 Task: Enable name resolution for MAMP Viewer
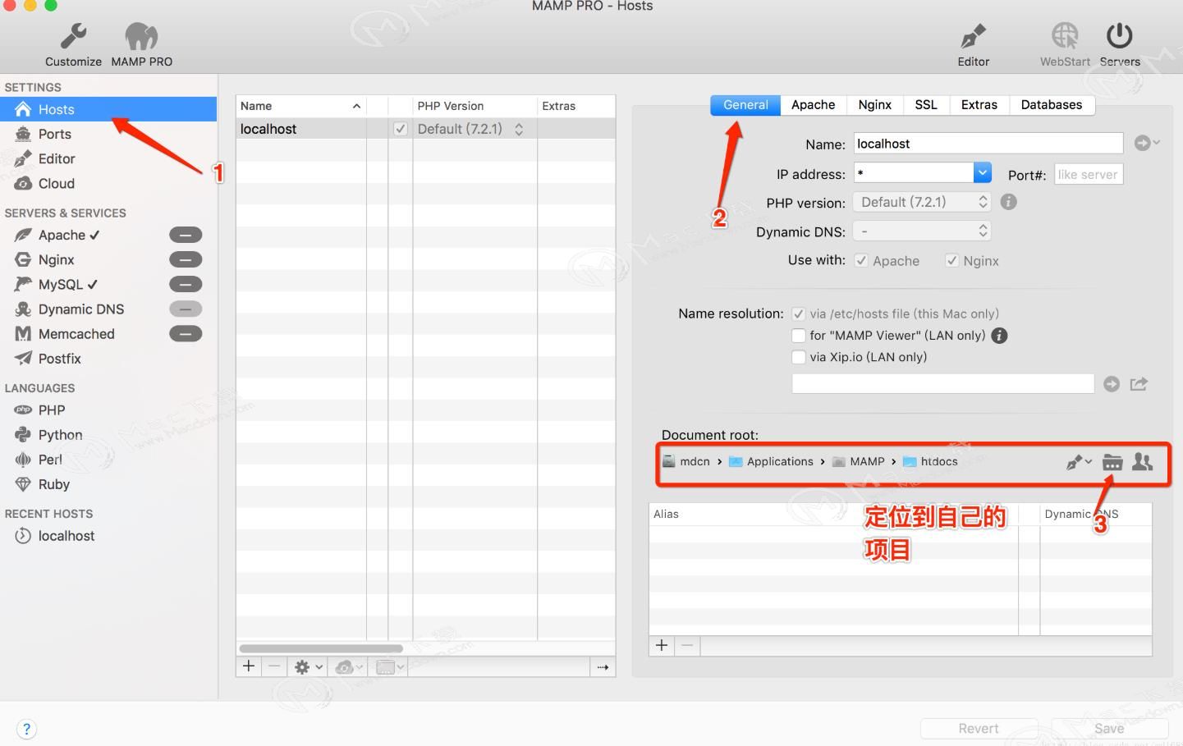point(798,335)
